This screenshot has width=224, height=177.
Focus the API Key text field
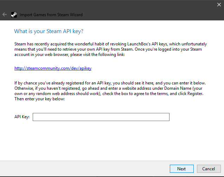pyautogui.click(x=101, y=117)
